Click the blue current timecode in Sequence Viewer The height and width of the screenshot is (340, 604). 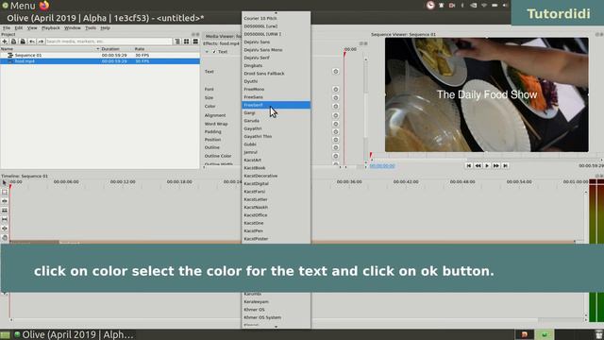pyautogui.click(x=382, y=166)
